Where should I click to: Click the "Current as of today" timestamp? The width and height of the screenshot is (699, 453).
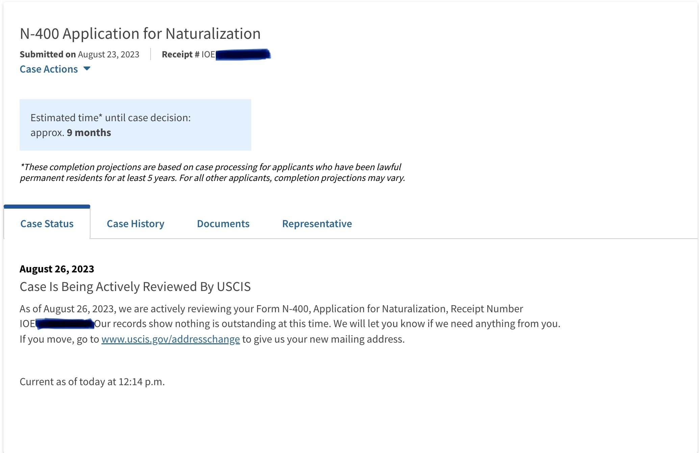click(92, 382)
